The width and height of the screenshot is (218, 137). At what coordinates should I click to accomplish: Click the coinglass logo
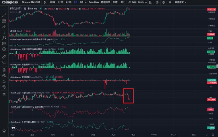click(x=10, y=2)
